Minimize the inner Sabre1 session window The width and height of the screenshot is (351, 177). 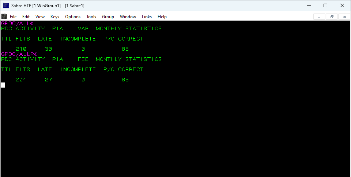[x=320, y=17]
